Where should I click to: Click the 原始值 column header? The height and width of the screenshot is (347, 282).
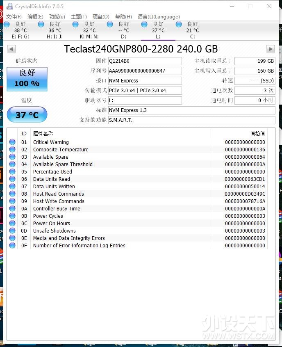257,134
